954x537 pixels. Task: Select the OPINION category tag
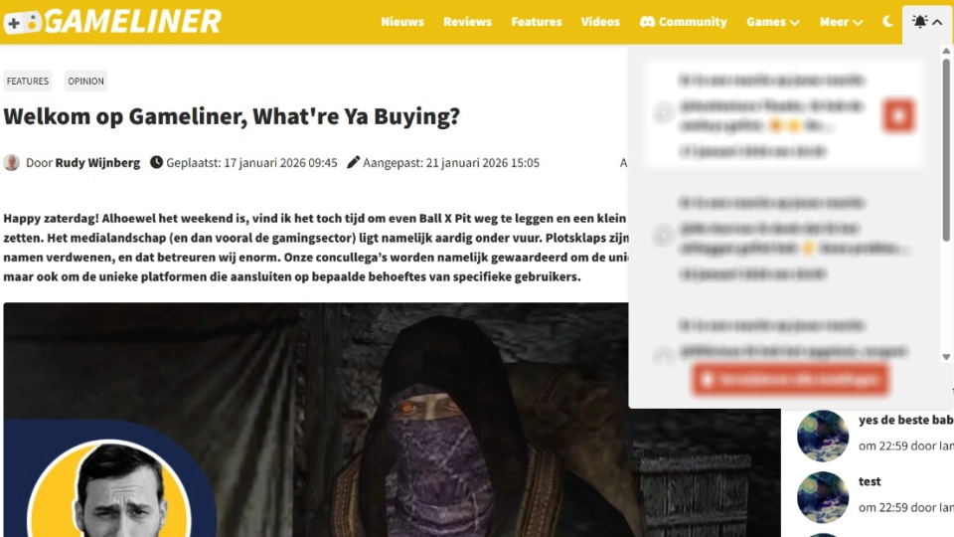tap(85, 81)
